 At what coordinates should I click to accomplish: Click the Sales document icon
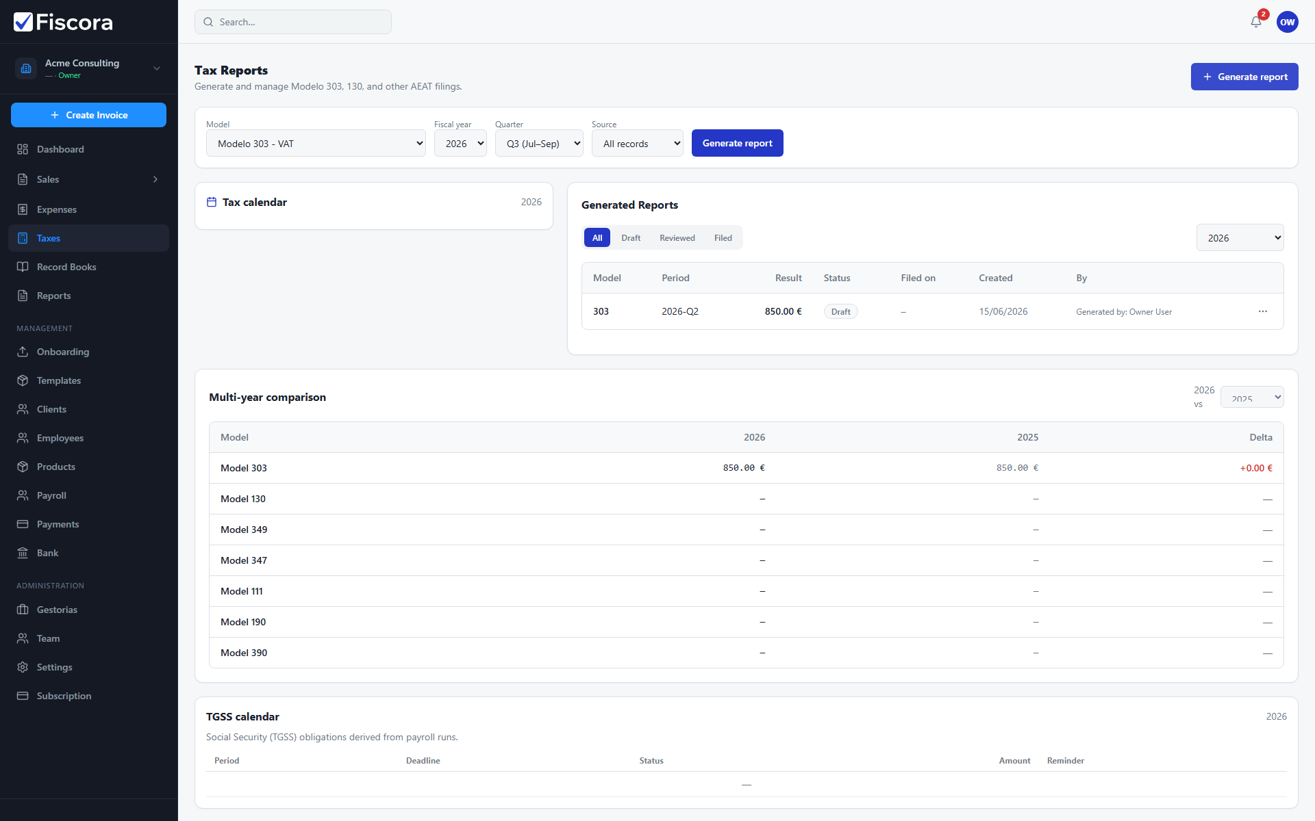23,179
